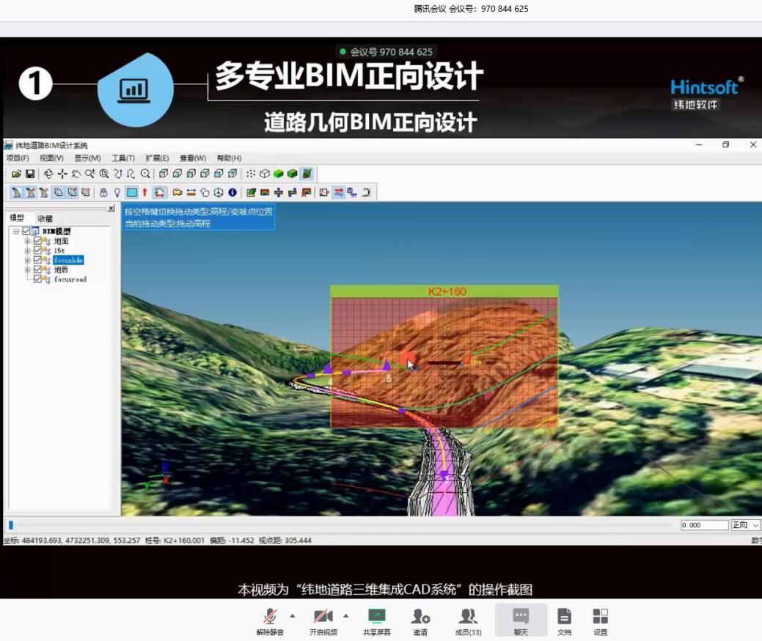
Task: Click the save disk toolbar icon
Action: [x=30, y=174]
